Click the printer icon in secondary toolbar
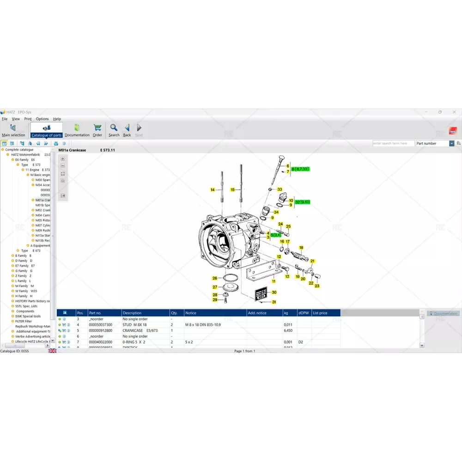The height and width of the screenshot is (462, 462). 56,144
